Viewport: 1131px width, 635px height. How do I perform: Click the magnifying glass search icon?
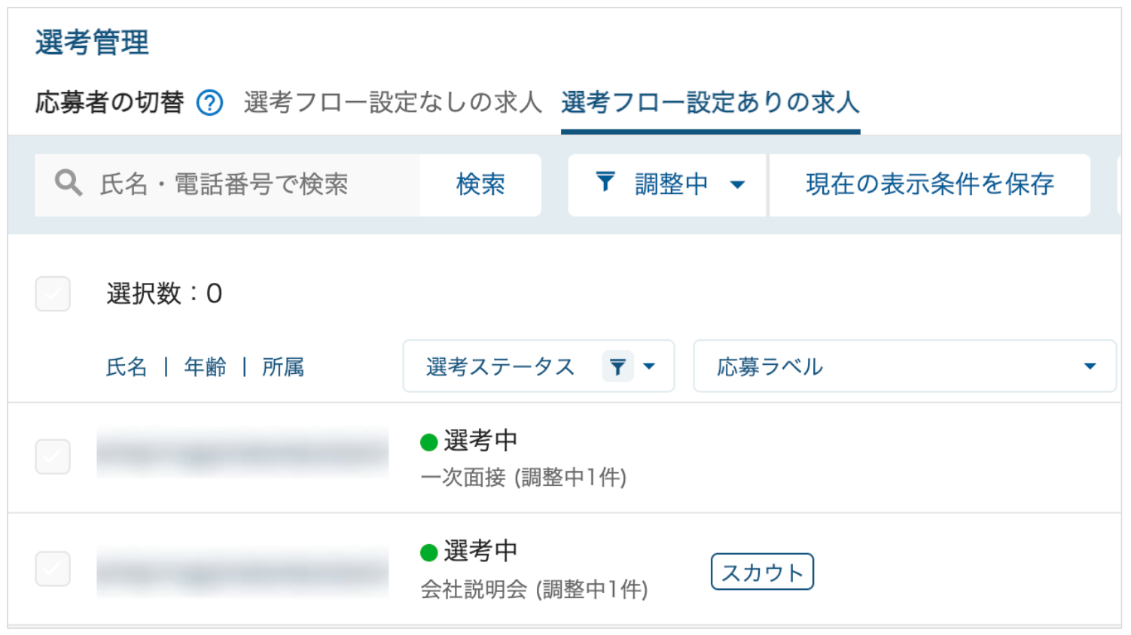pyautogui.click(x=68, y=183)
